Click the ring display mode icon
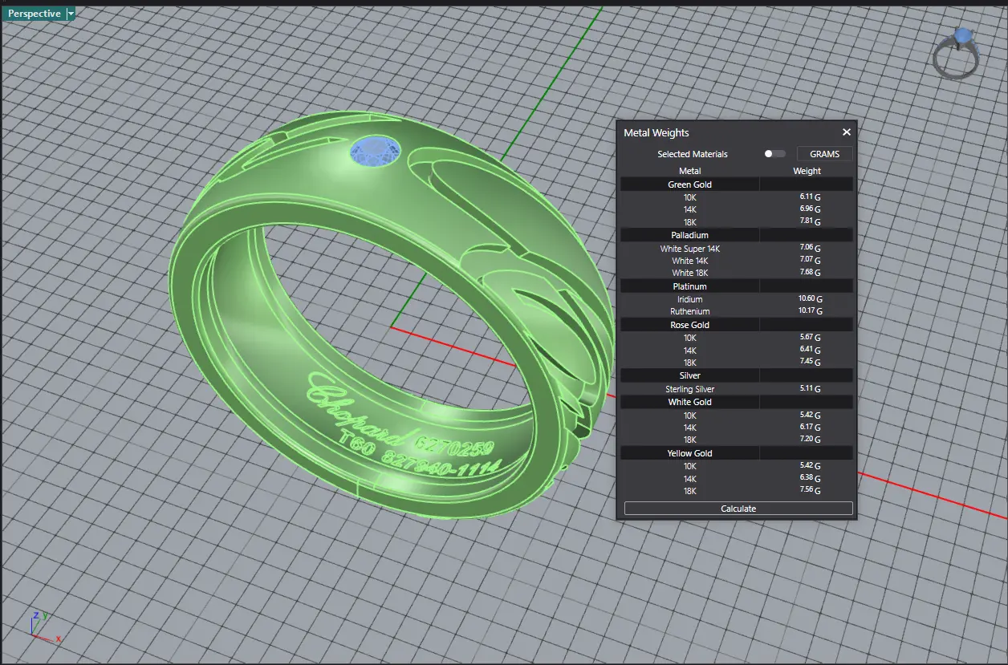The height and width of the screenshot is (665, 1008). [x=957, y=54]
